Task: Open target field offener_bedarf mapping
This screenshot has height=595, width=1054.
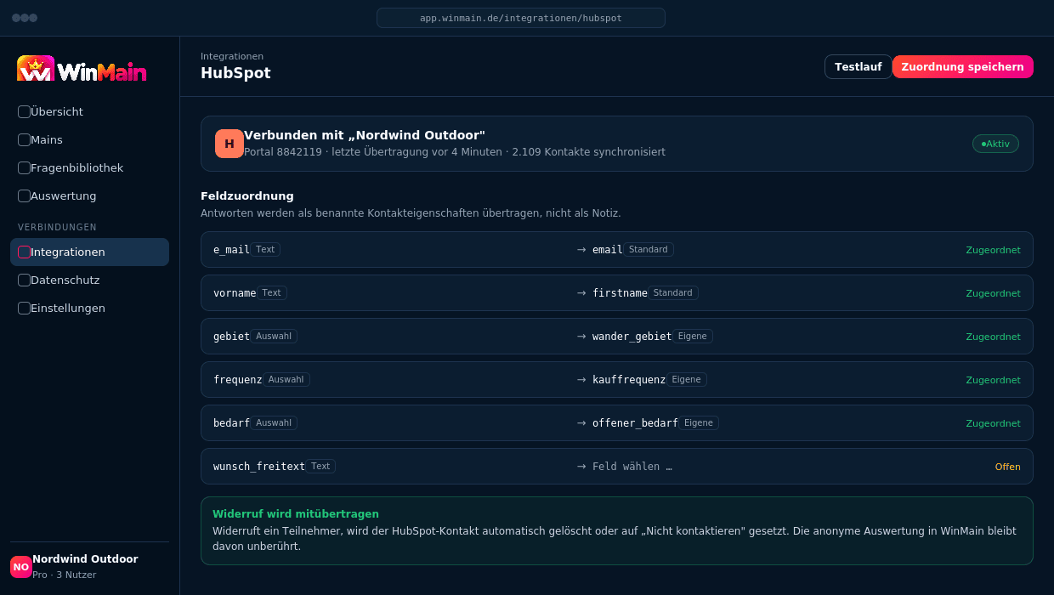Action: 635,423
